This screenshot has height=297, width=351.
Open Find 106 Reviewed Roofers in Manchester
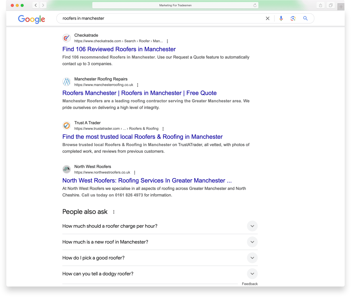(x=119, y=49)
